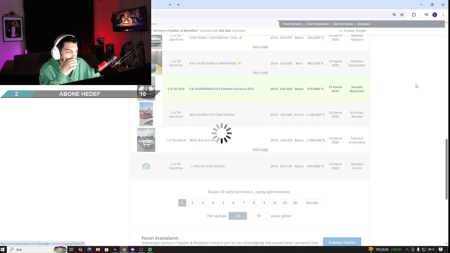Go to results page 5
This screenshot has width=450, height=253.
click(x=223, y=203)
